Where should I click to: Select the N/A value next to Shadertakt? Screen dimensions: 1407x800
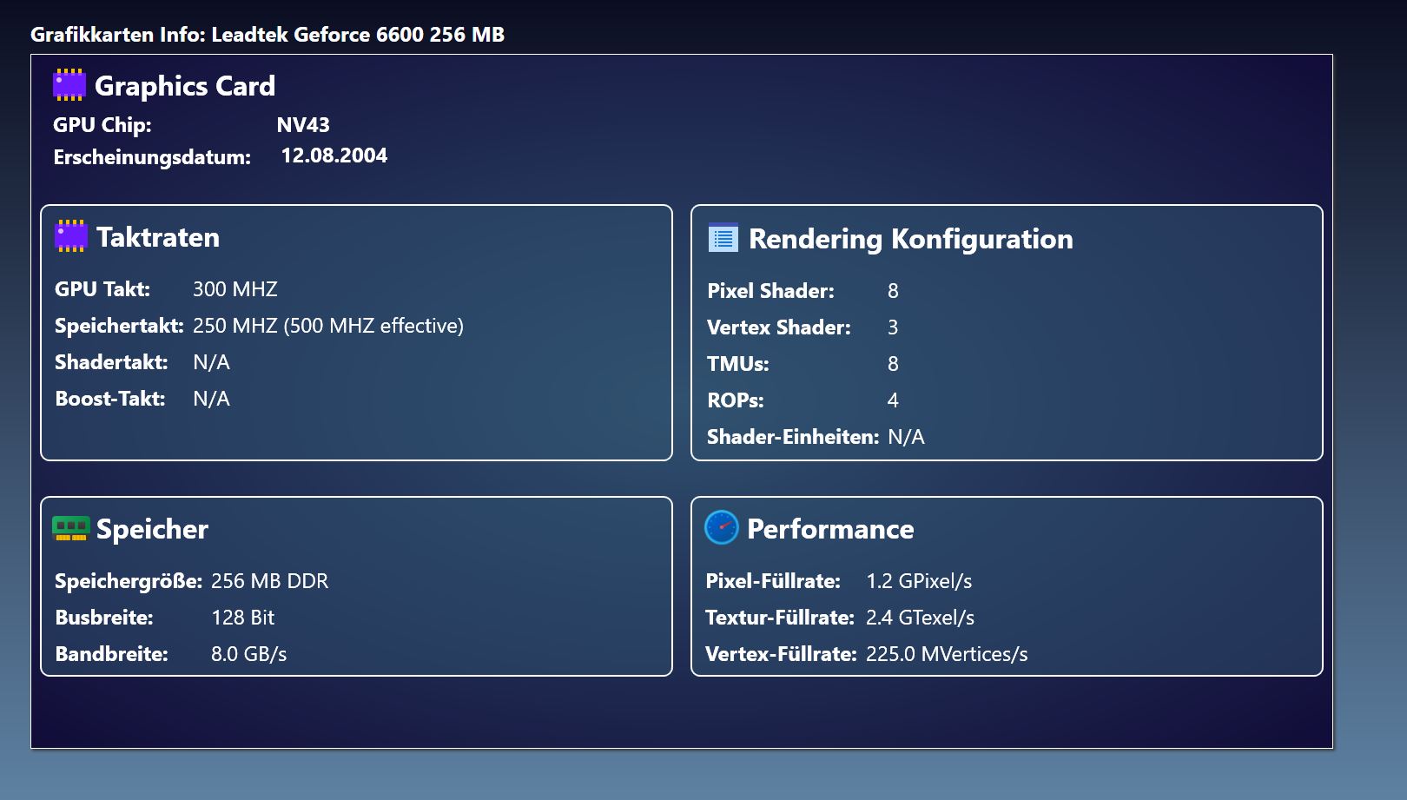tap(211, 362)
